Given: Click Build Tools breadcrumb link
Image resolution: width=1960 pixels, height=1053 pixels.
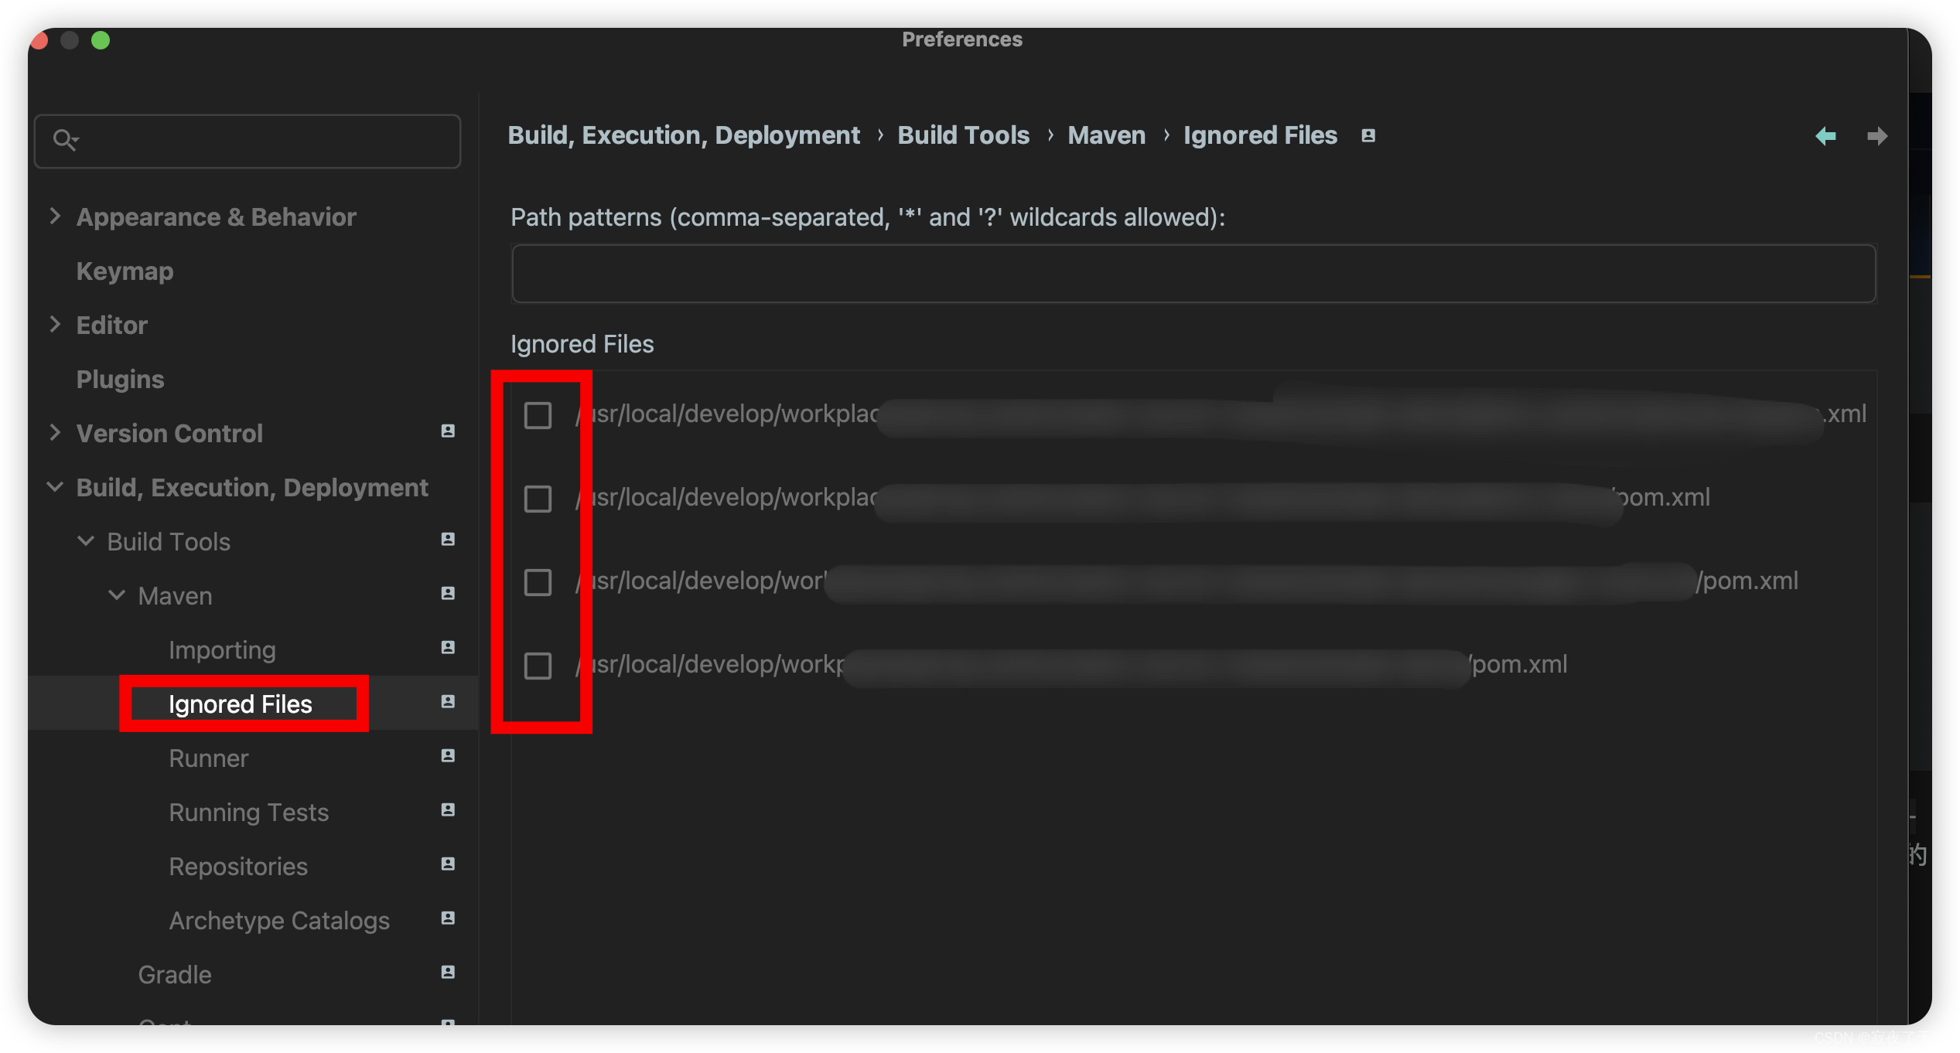Looking at the screenshot, I should (963, 135).
